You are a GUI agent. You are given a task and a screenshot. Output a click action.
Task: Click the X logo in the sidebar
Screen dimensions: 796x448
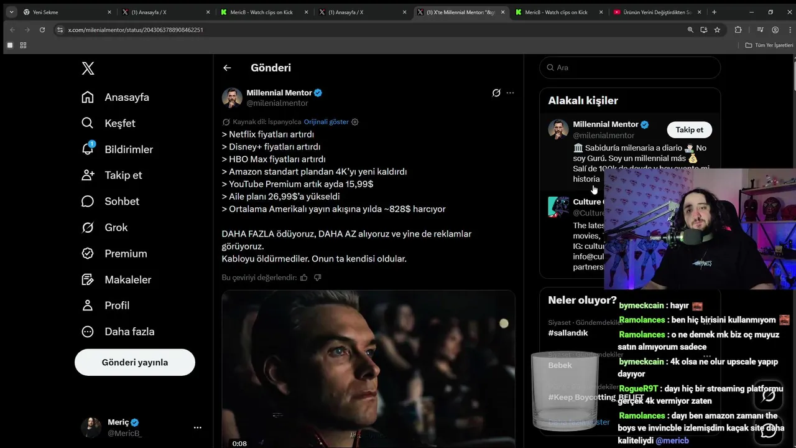(x=88, y=68)
